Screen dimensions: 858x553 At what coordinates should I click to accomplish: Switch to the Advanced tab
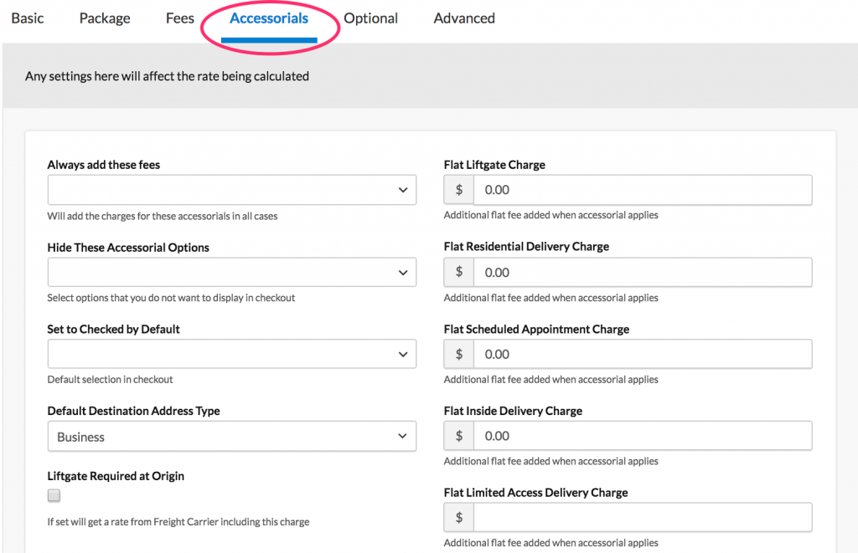pyautogui.click(x=464, y=18)
